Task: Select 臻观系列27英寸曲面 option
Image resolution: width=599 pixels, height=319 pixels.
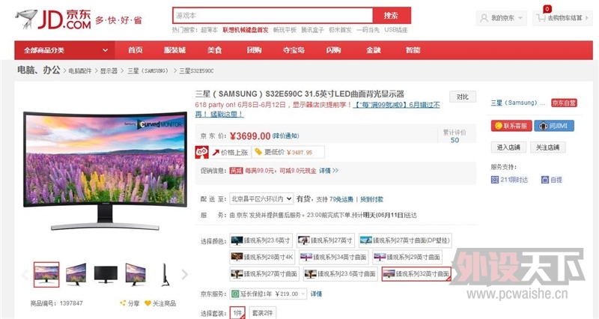Action: tap(264, 274)
